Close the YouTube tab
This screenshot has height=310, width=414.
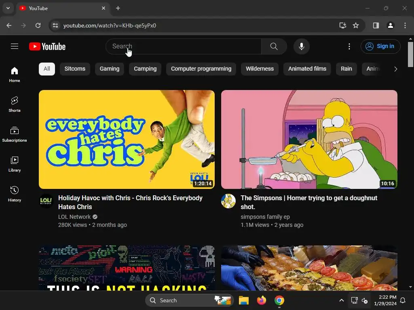point(103,8)
